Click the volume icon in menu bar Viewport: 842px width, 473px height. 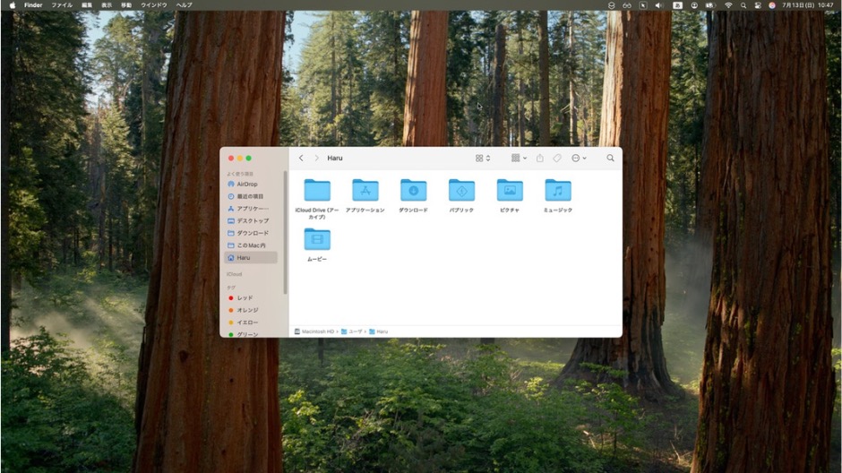pyautogui.click(x=659, y=5)
